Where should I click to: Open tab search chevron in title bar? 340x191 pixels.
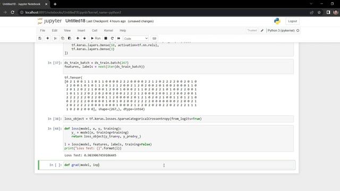click(x=311, y=4)
